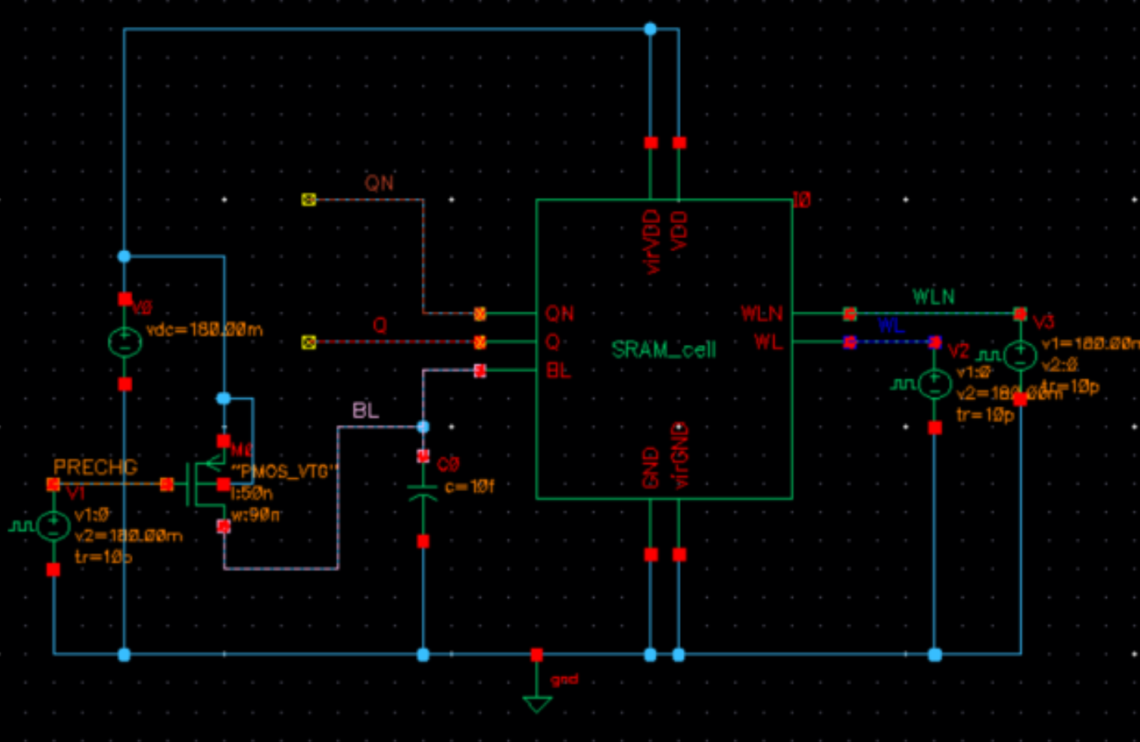This screenshot has width=1140, height=742.
Task: Select the V3 pulse source symbol
Action: click(x=1020, y=356)
